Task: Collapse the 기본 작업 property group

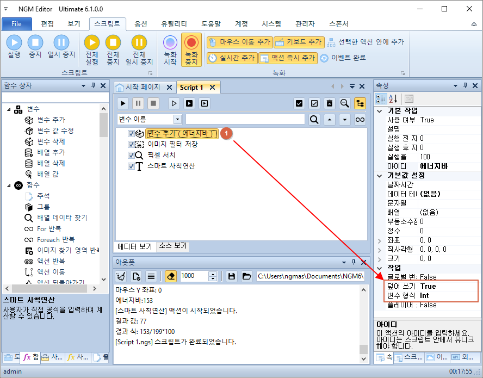Action: coord(380,111)
